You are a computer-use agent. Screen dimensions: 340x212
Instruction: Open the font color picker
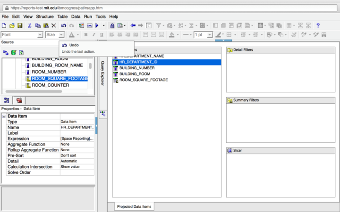72,35
